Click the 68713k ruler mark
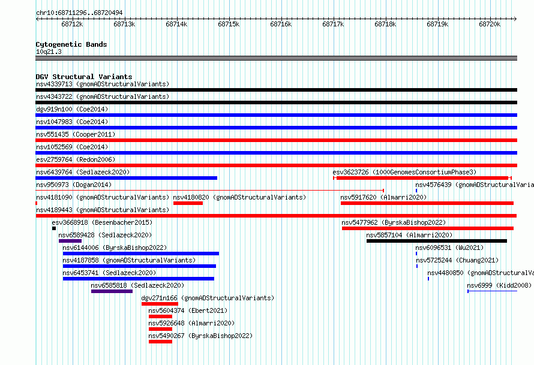The width and height of the screenshot is (534, 365). coord(124,24)
